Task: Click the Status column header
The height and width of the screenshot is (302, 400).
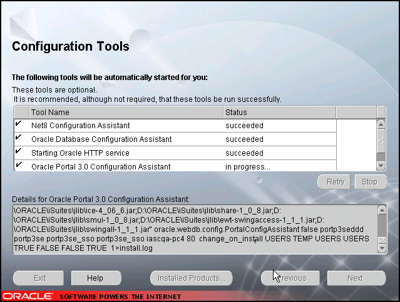Action: click(280, 113)
